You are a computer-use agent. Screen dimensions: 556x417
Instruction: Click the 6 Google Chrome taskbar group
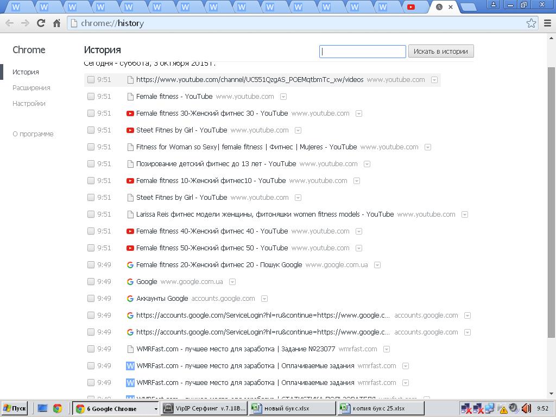click(x=116, y=408)
